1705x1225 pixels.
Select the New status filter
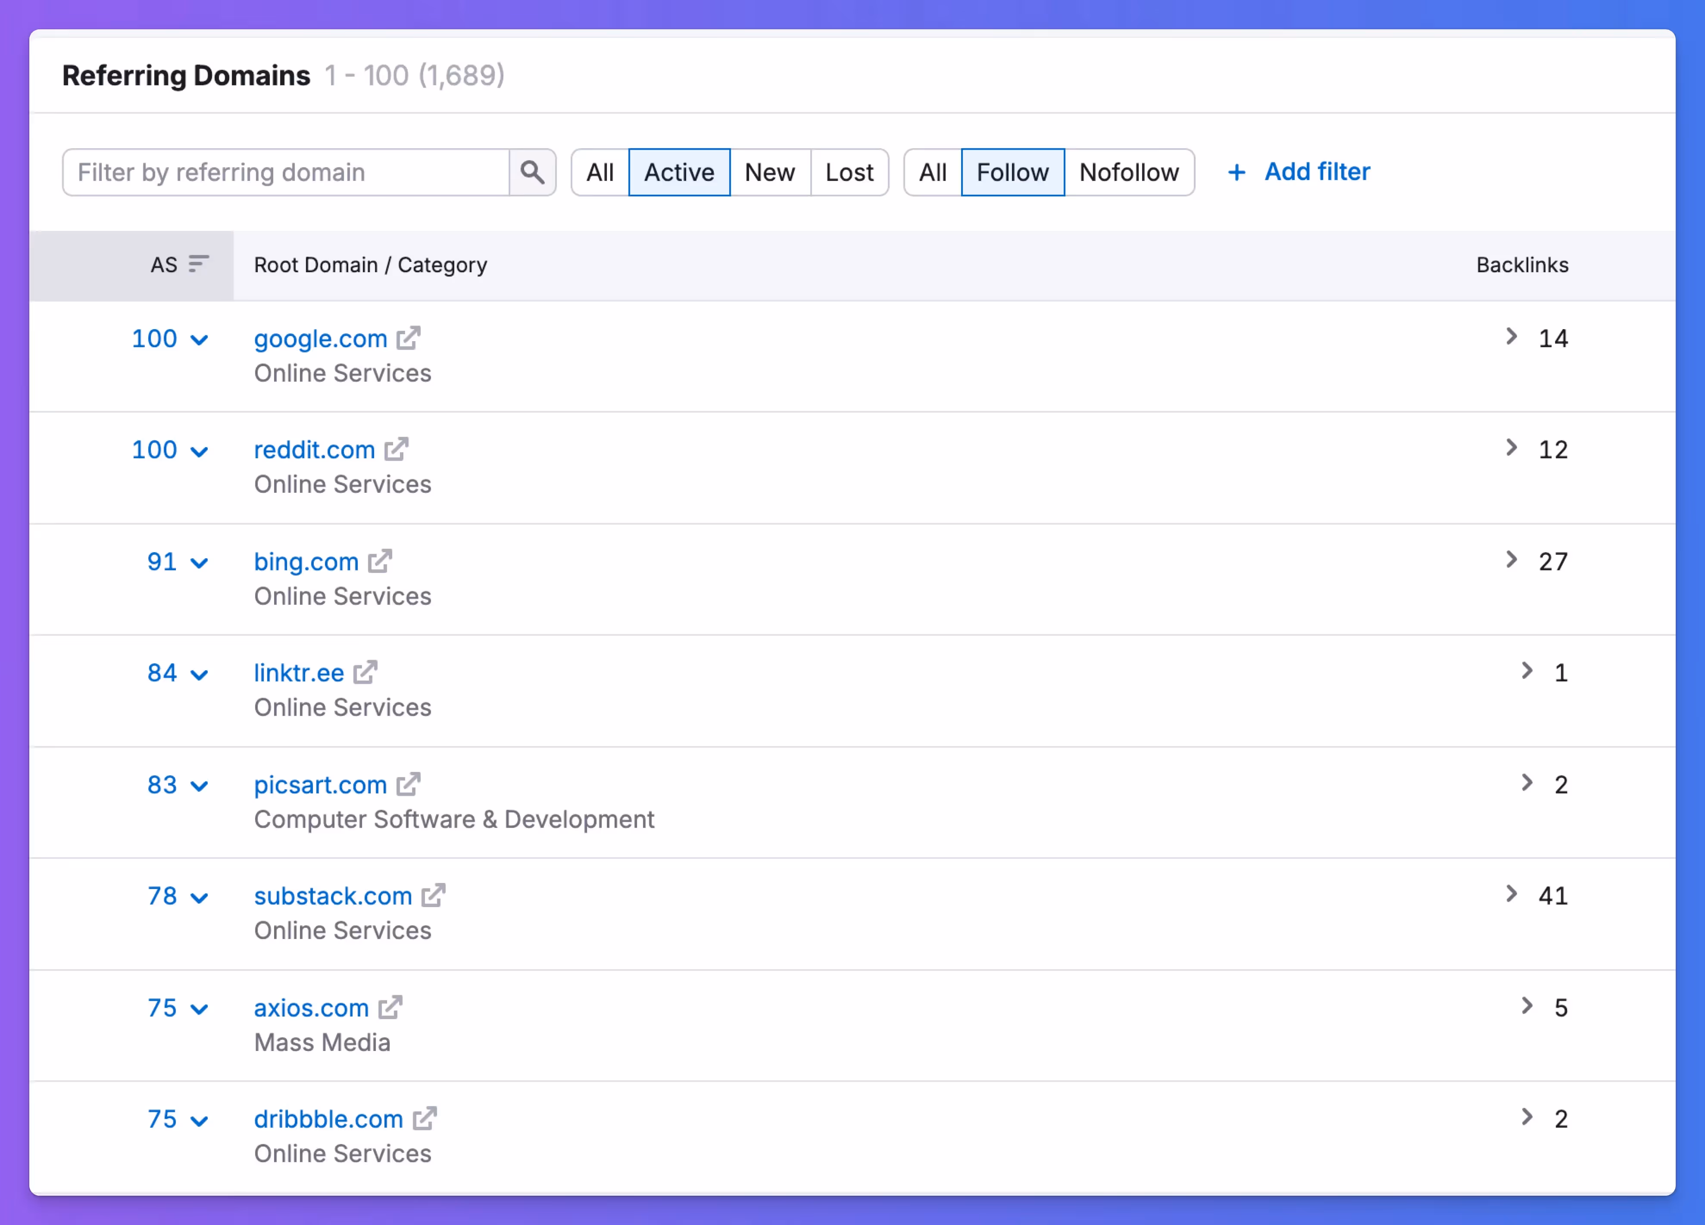click(770, 172)
